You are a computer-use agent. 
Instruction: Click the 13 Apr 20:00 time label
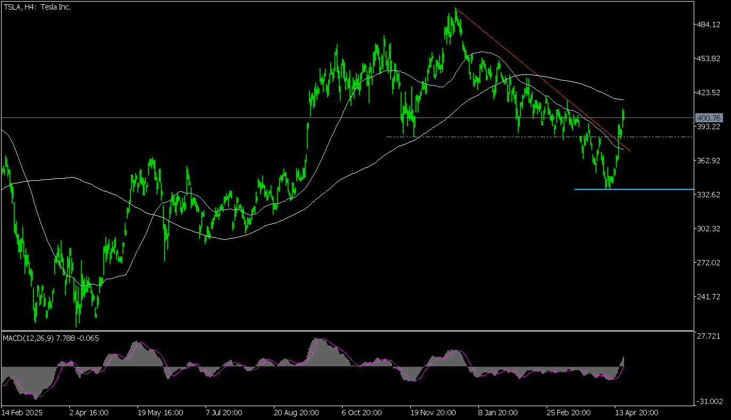[x=637, y=413]
